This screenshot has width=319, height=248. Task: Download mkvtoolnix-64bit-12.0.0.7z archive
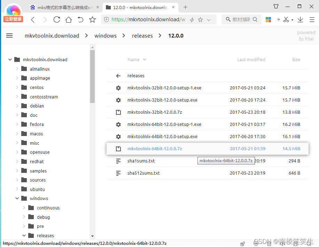tap(207, 149)
